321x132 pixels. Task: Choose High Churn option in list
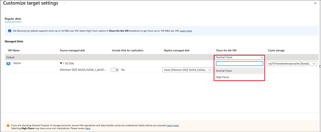[239, 77]
